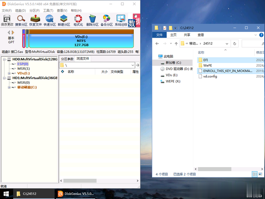Open the WePE folder
This screenshot has width=265, height=199.
pyautogui.click(x=207, y=66)
